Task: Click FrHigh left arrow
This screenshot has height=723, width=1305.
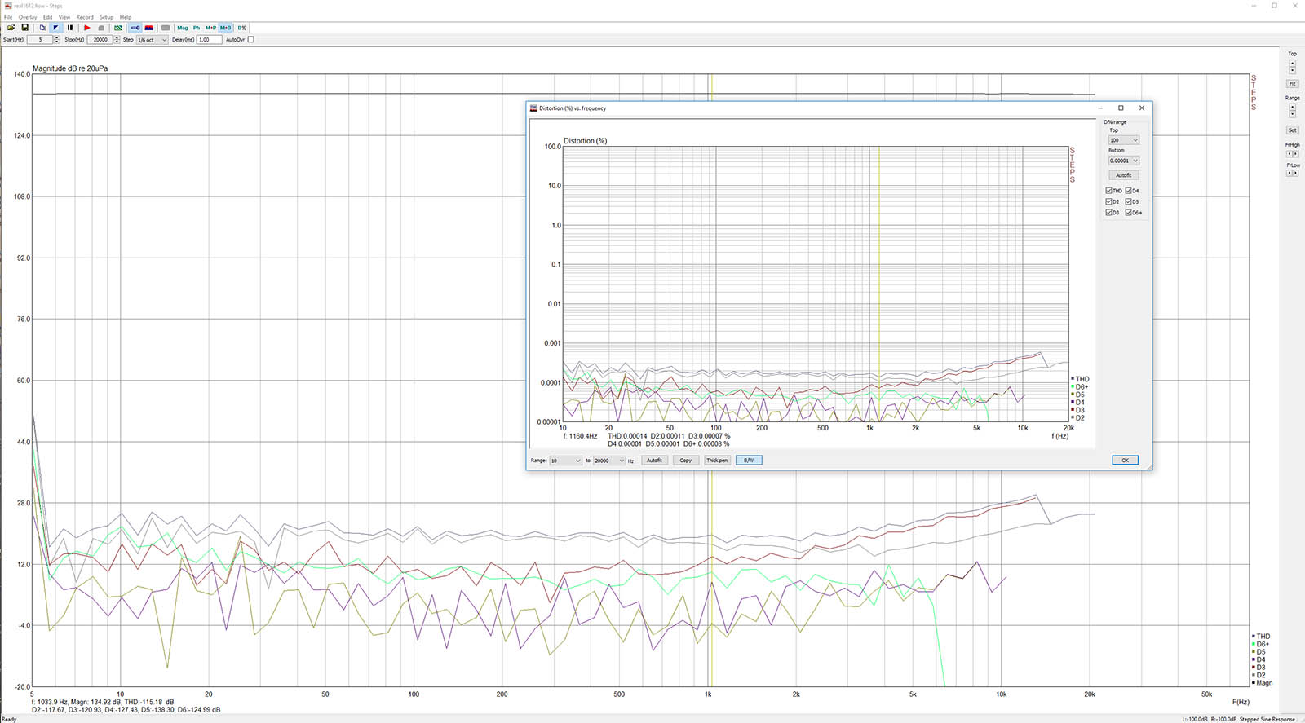Action: [x=1290, y=153]
